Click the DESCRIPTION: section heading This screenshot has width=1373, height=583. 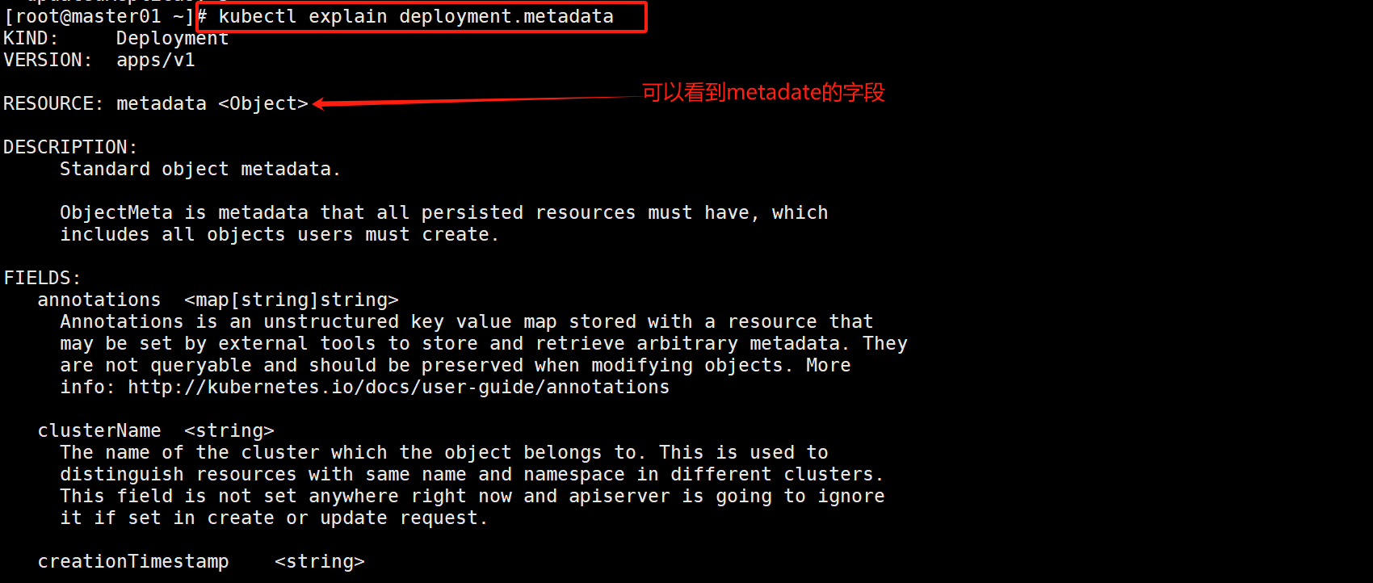click(71, 148)
